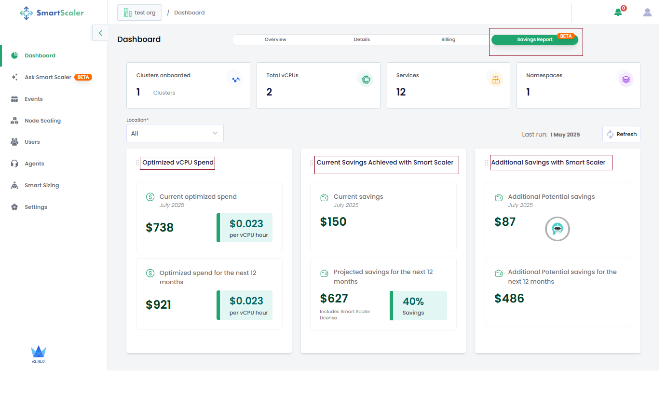Viewport: 666px width, 412px height.
Task: Click the $921 optimized spend value
Action: 159,305
